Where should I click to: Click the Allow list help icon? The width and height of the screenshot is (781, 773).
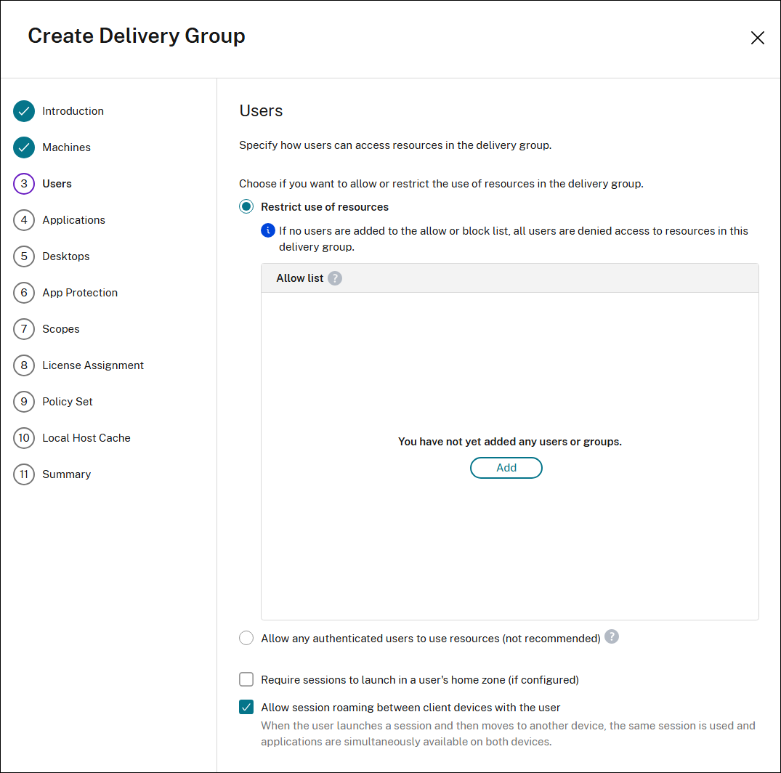pyautogui.click(x=334, y=278)
